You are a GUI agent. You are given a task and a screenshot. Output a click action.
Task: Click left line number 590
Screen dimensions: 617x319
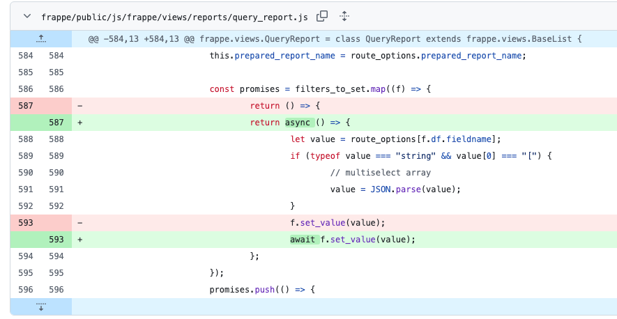[x=26, y=173]
